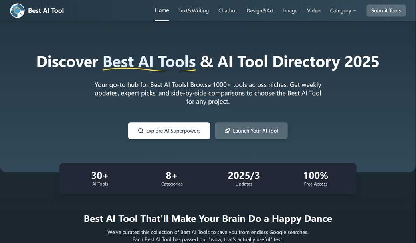Click the Best AI Tool logo icon

tap(17, 10)
